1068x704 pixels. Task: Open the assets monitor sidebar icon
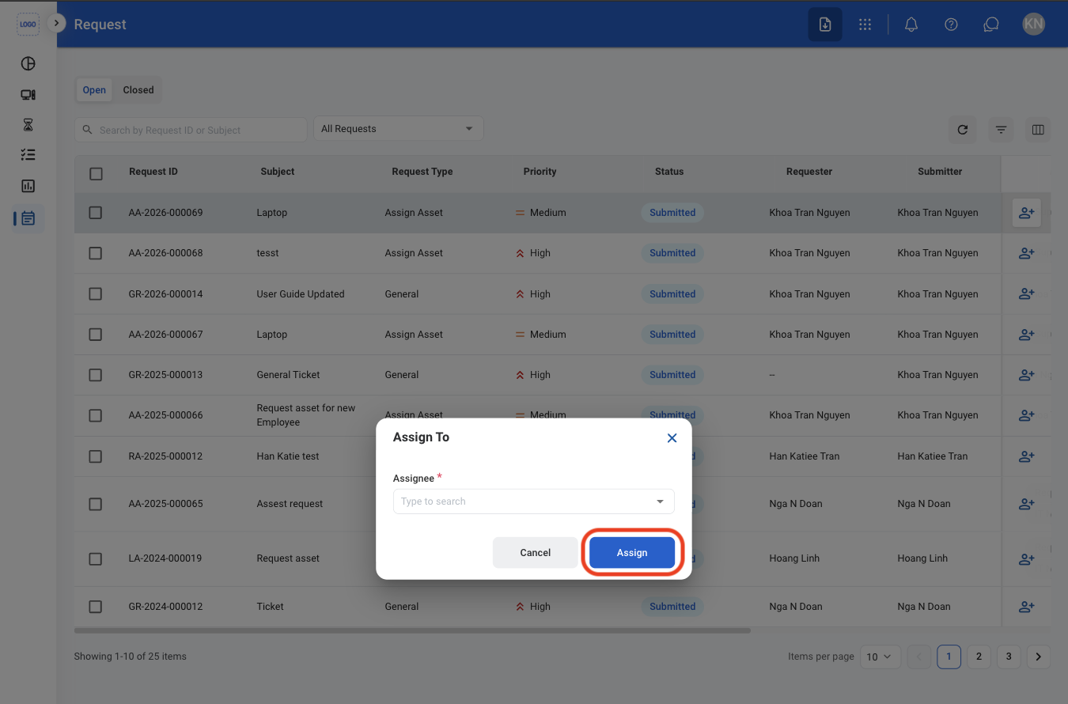tap(28, 95)
